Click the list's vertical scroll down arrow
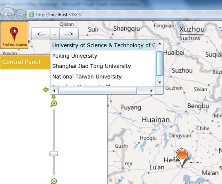This screenshot has width=222, height=184. (x=160, y=82)
